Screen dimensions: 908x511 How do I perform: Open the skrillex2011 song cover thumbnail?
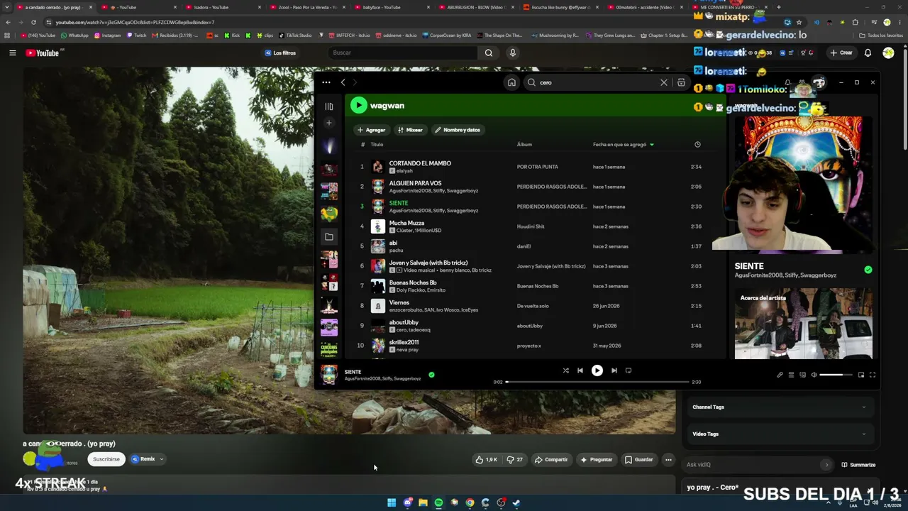pyautogui.click(x=377, y=346)
